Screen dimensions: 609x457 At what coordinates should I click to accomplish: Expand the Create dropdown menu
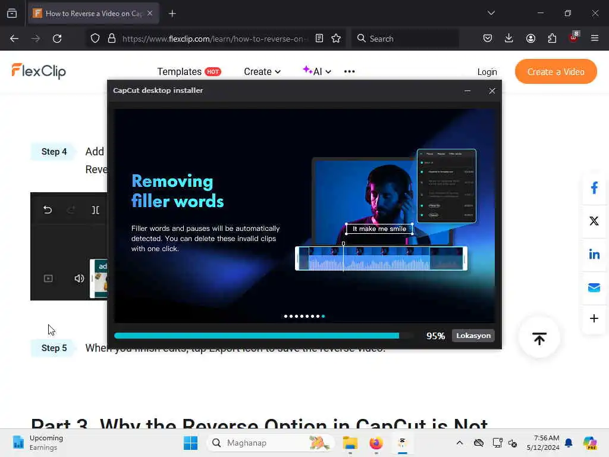[x=262, y=71]
